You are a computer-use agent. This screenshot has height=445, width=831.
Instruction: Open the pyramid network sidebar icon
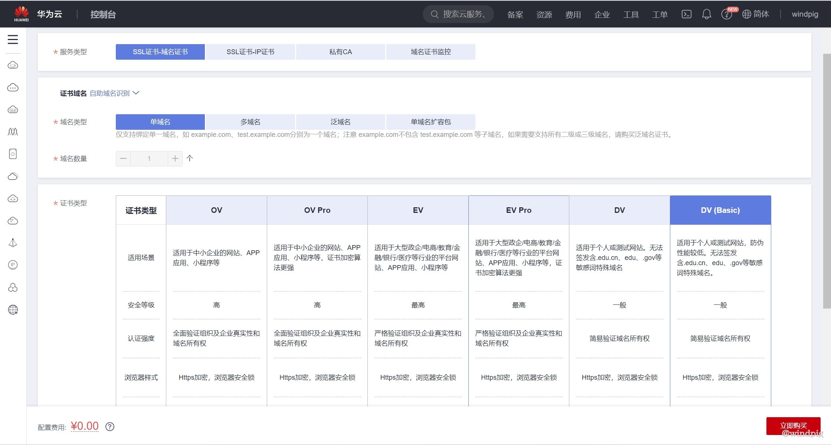pyautogui.click(x=13, y=243)
